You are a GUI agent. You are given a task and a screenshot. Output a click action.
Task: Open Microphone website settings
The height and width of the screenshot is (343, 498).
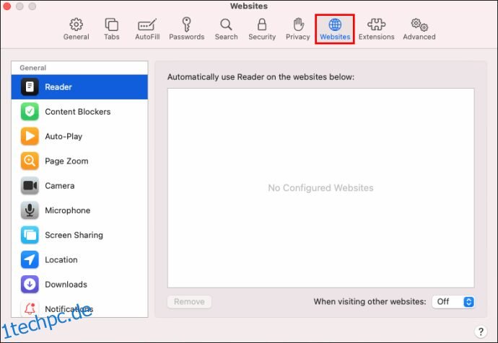tap(79, 210)
